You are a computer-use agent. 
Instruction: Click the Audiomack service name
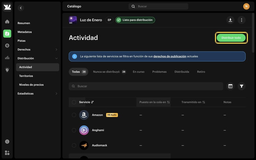tap(100, 145)
